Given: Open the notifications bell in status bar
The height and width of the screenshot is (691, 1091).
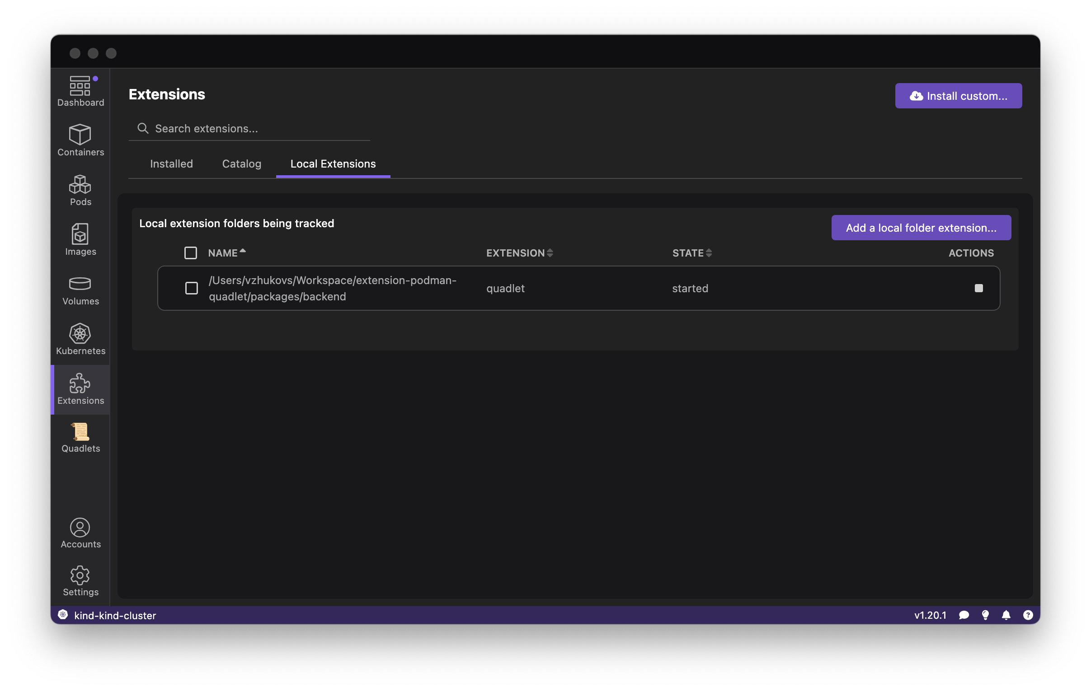Looking at the screenshot, I should tap(1006, 615).
